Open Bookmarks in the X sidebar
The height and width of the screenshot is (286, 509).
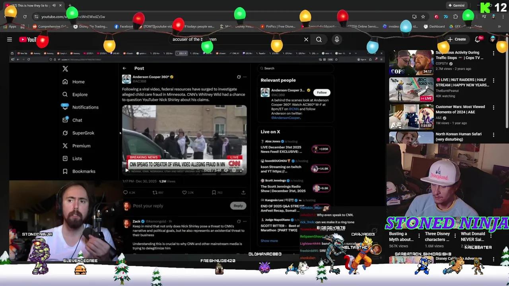pyautogui.click(x=79, y=171)
